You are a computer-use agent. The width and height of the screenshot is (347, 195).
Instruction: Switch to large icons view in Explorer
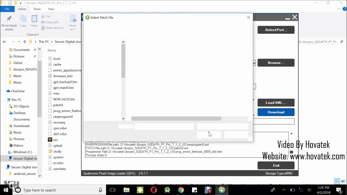pos(343,181)
